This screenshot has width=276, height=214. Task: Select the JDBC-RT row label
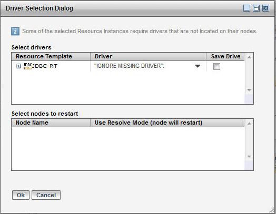pos(45,66)
